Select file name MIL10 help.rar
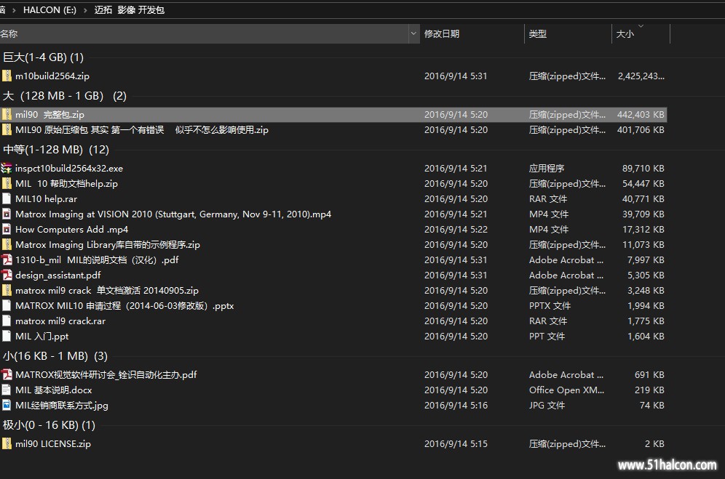The height and width of the screenshot is (479, 725). coord(47,198)
